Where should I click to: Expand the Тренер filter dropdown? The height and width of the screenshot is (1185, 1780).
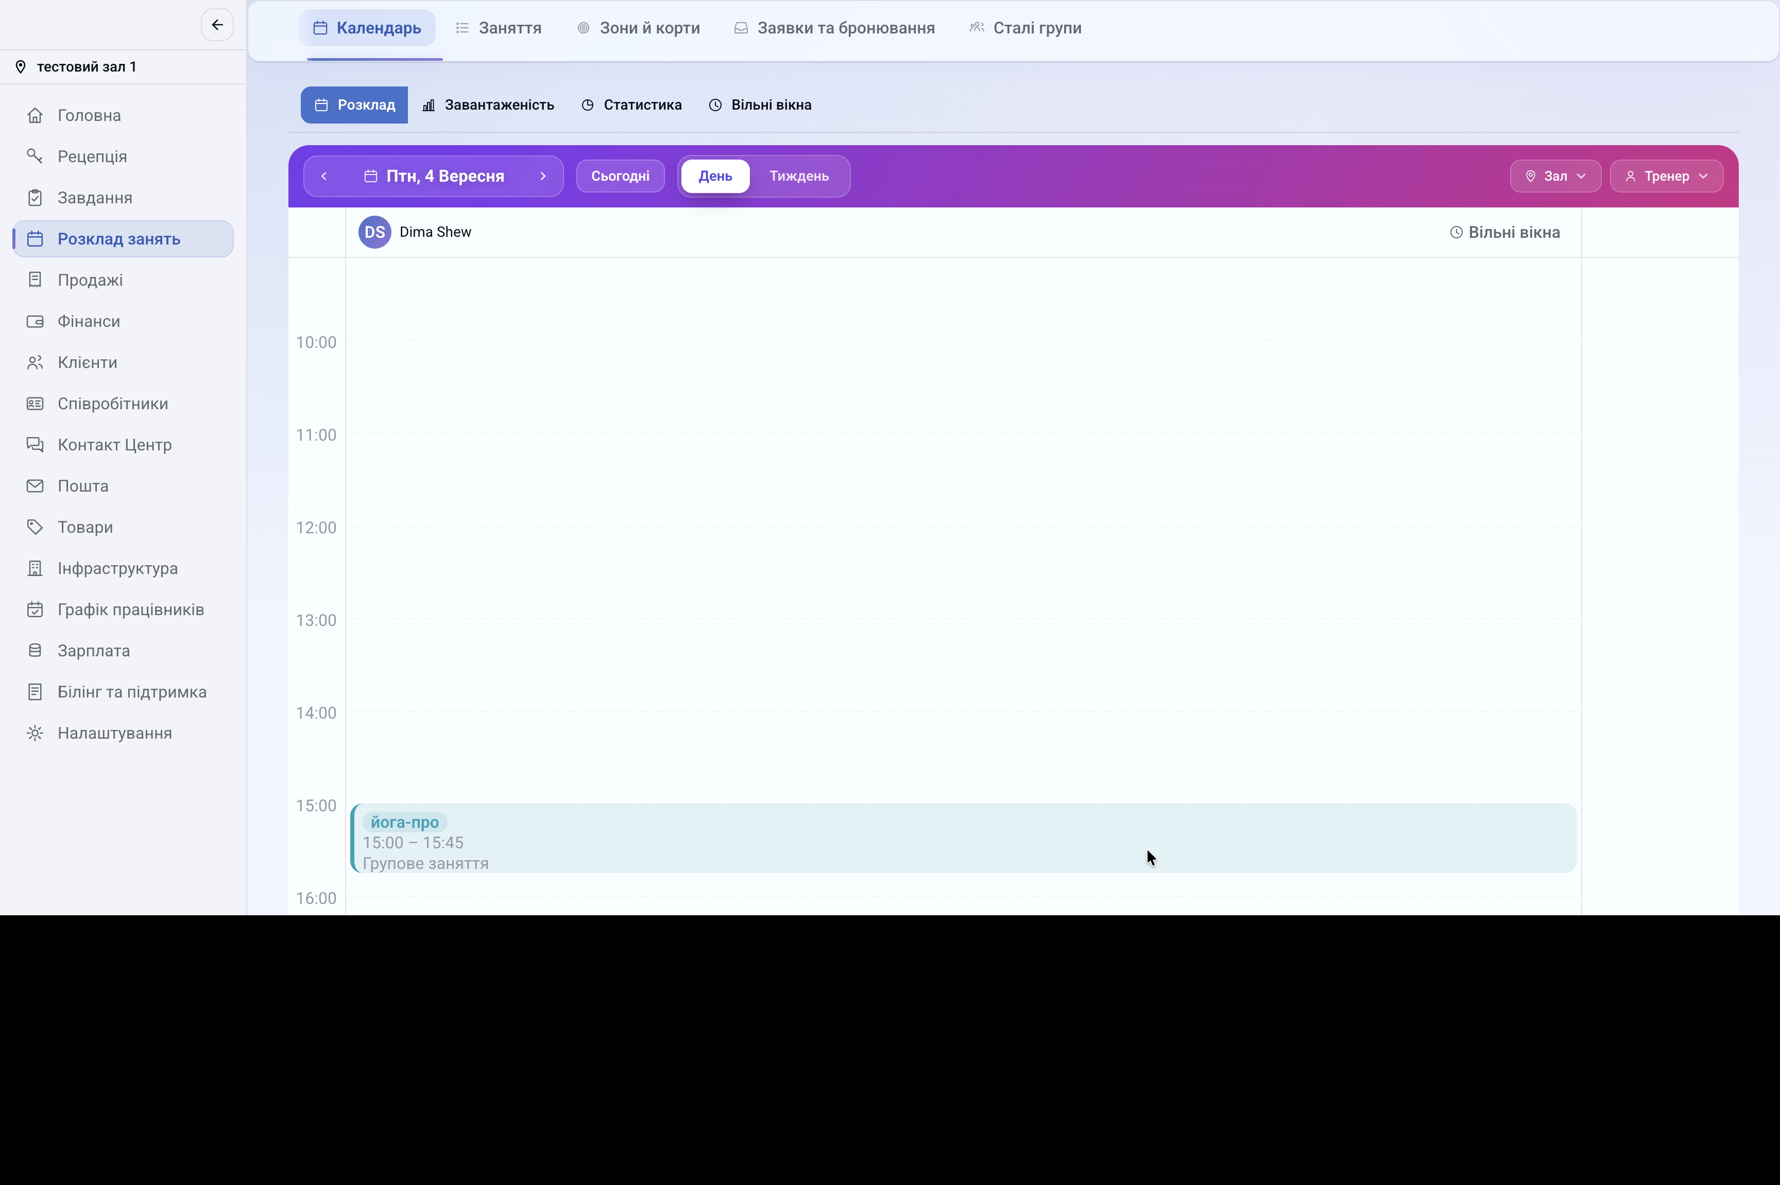[x=1667, y=176]
